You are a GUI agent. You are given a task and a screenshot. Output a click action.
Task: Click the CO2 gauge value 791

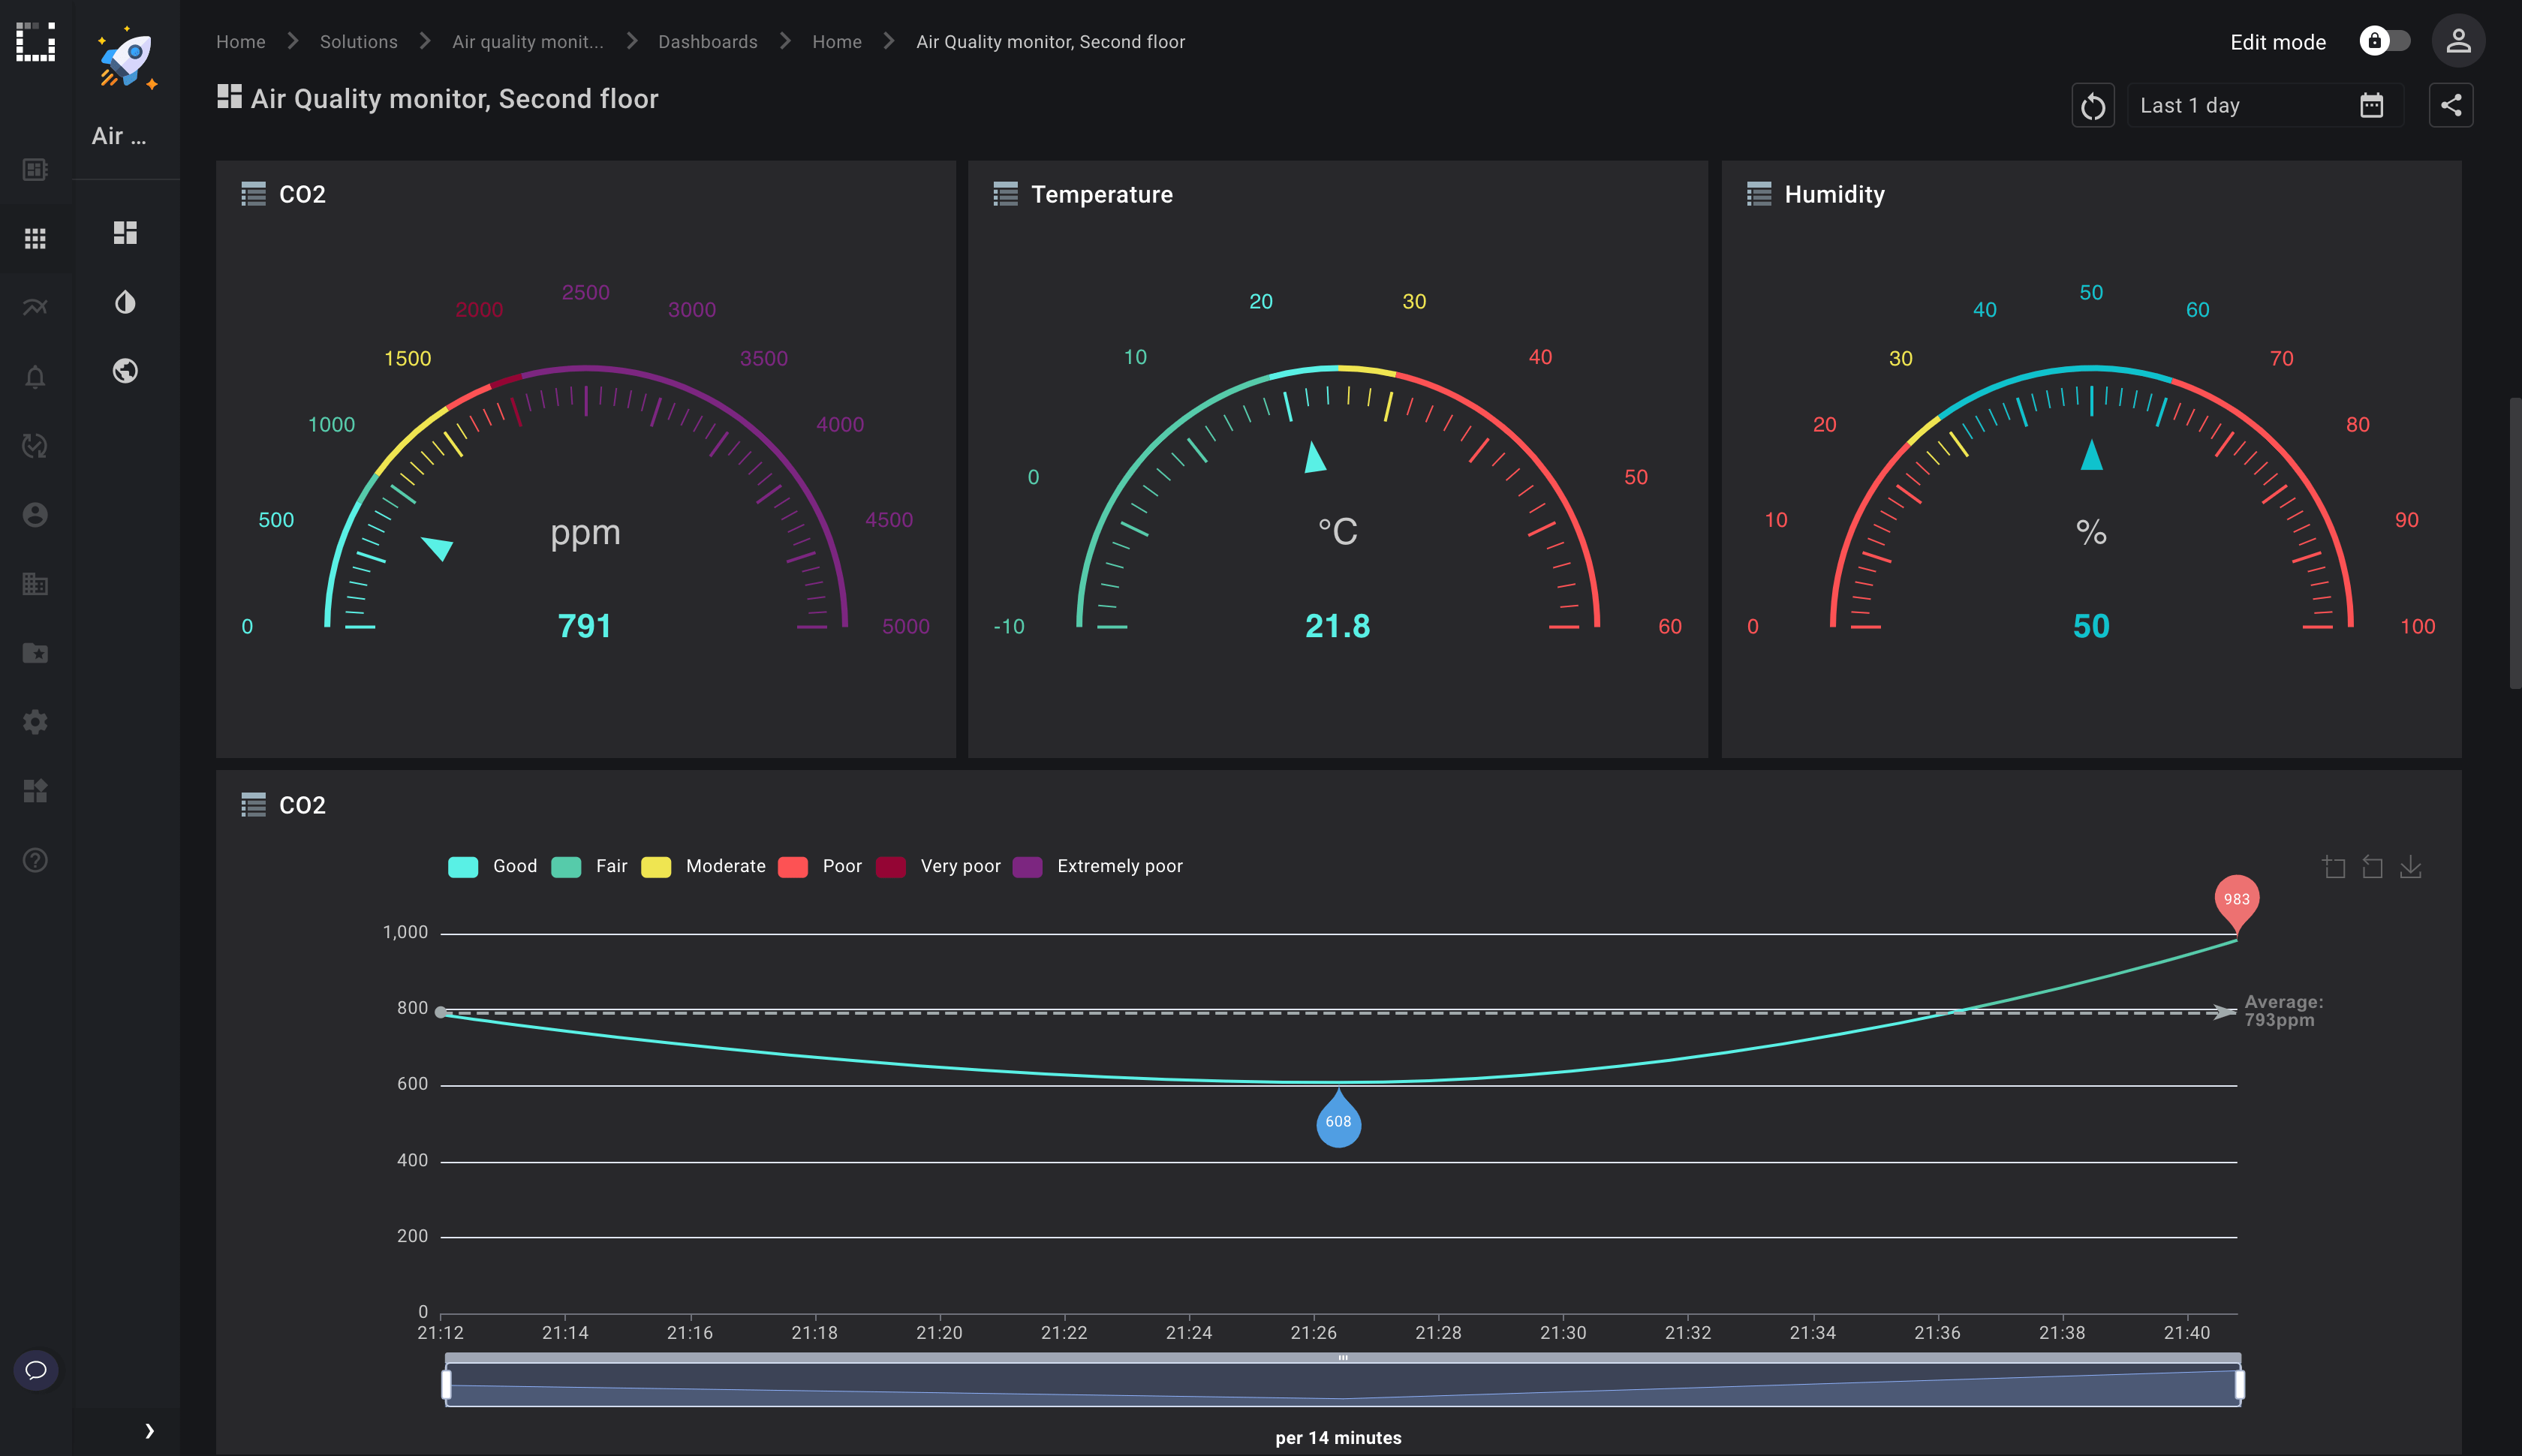point(585,626)
